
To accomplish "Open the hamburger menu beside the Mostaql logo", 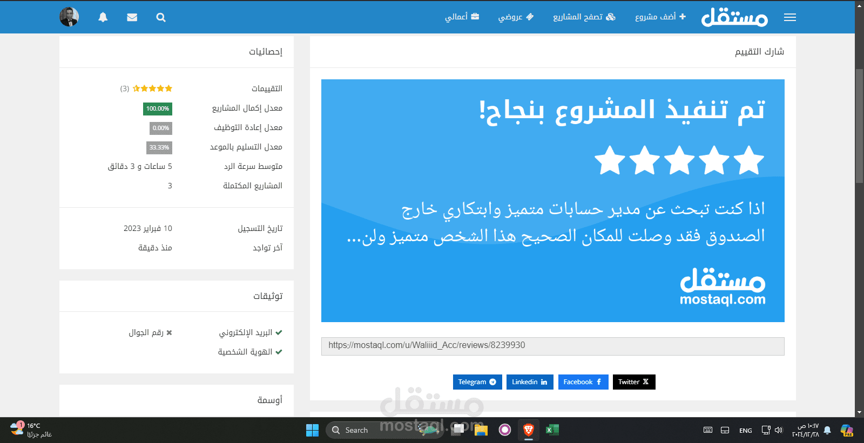I will (x=789, y=17).
